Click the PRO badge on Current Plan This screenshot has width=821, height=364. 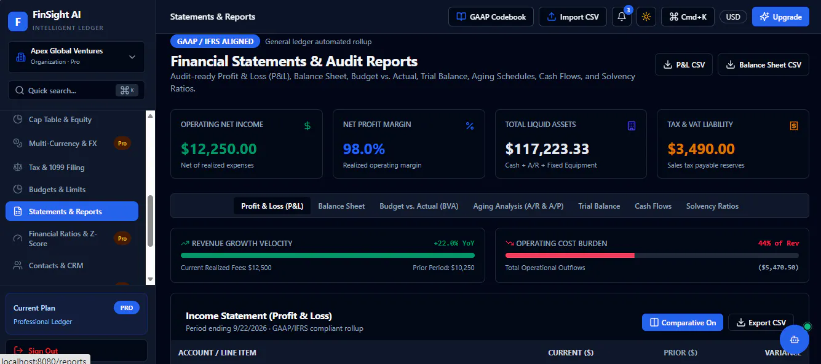pos(127,308)
